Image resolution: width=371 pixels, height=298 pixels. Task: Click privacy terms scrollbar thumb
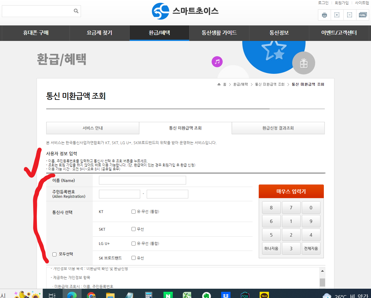coord(322,282)
